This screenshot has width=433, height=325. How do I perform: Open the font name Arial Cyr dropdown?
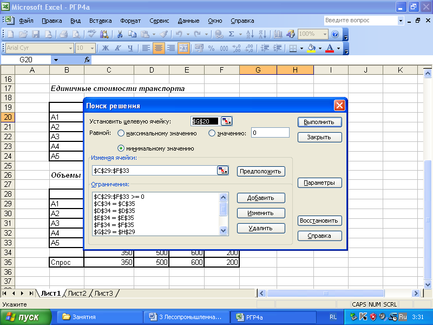click(x=70, y=48)
